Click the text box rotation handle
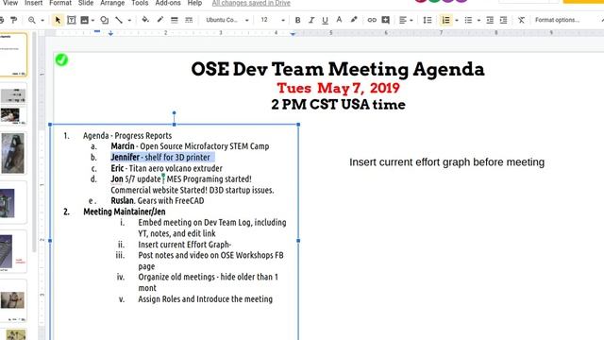 coord(174,113)
